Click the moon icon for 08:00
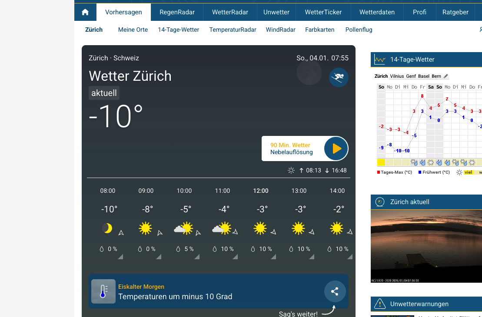This screenshot has height=317, width=482. (107, 228)
